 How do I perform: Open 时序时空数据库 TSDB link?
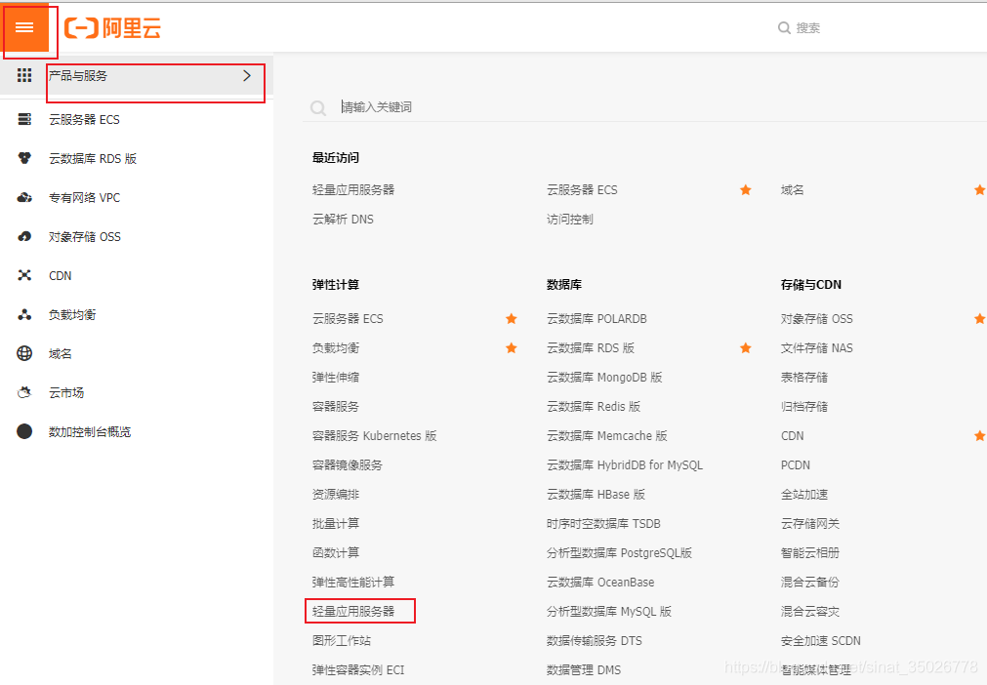tap(603, 523)
